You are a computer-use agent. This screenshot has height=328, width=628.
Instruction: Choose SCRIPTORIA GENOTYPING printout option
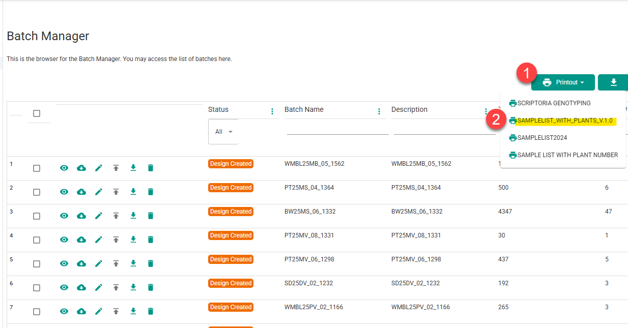coord(554,103)
